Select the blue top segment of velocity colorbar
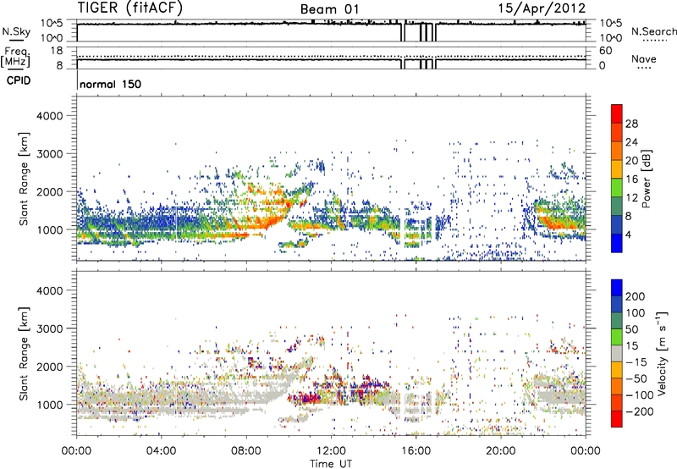This screenshot has height=469, width=677. [x=617, y=288]
